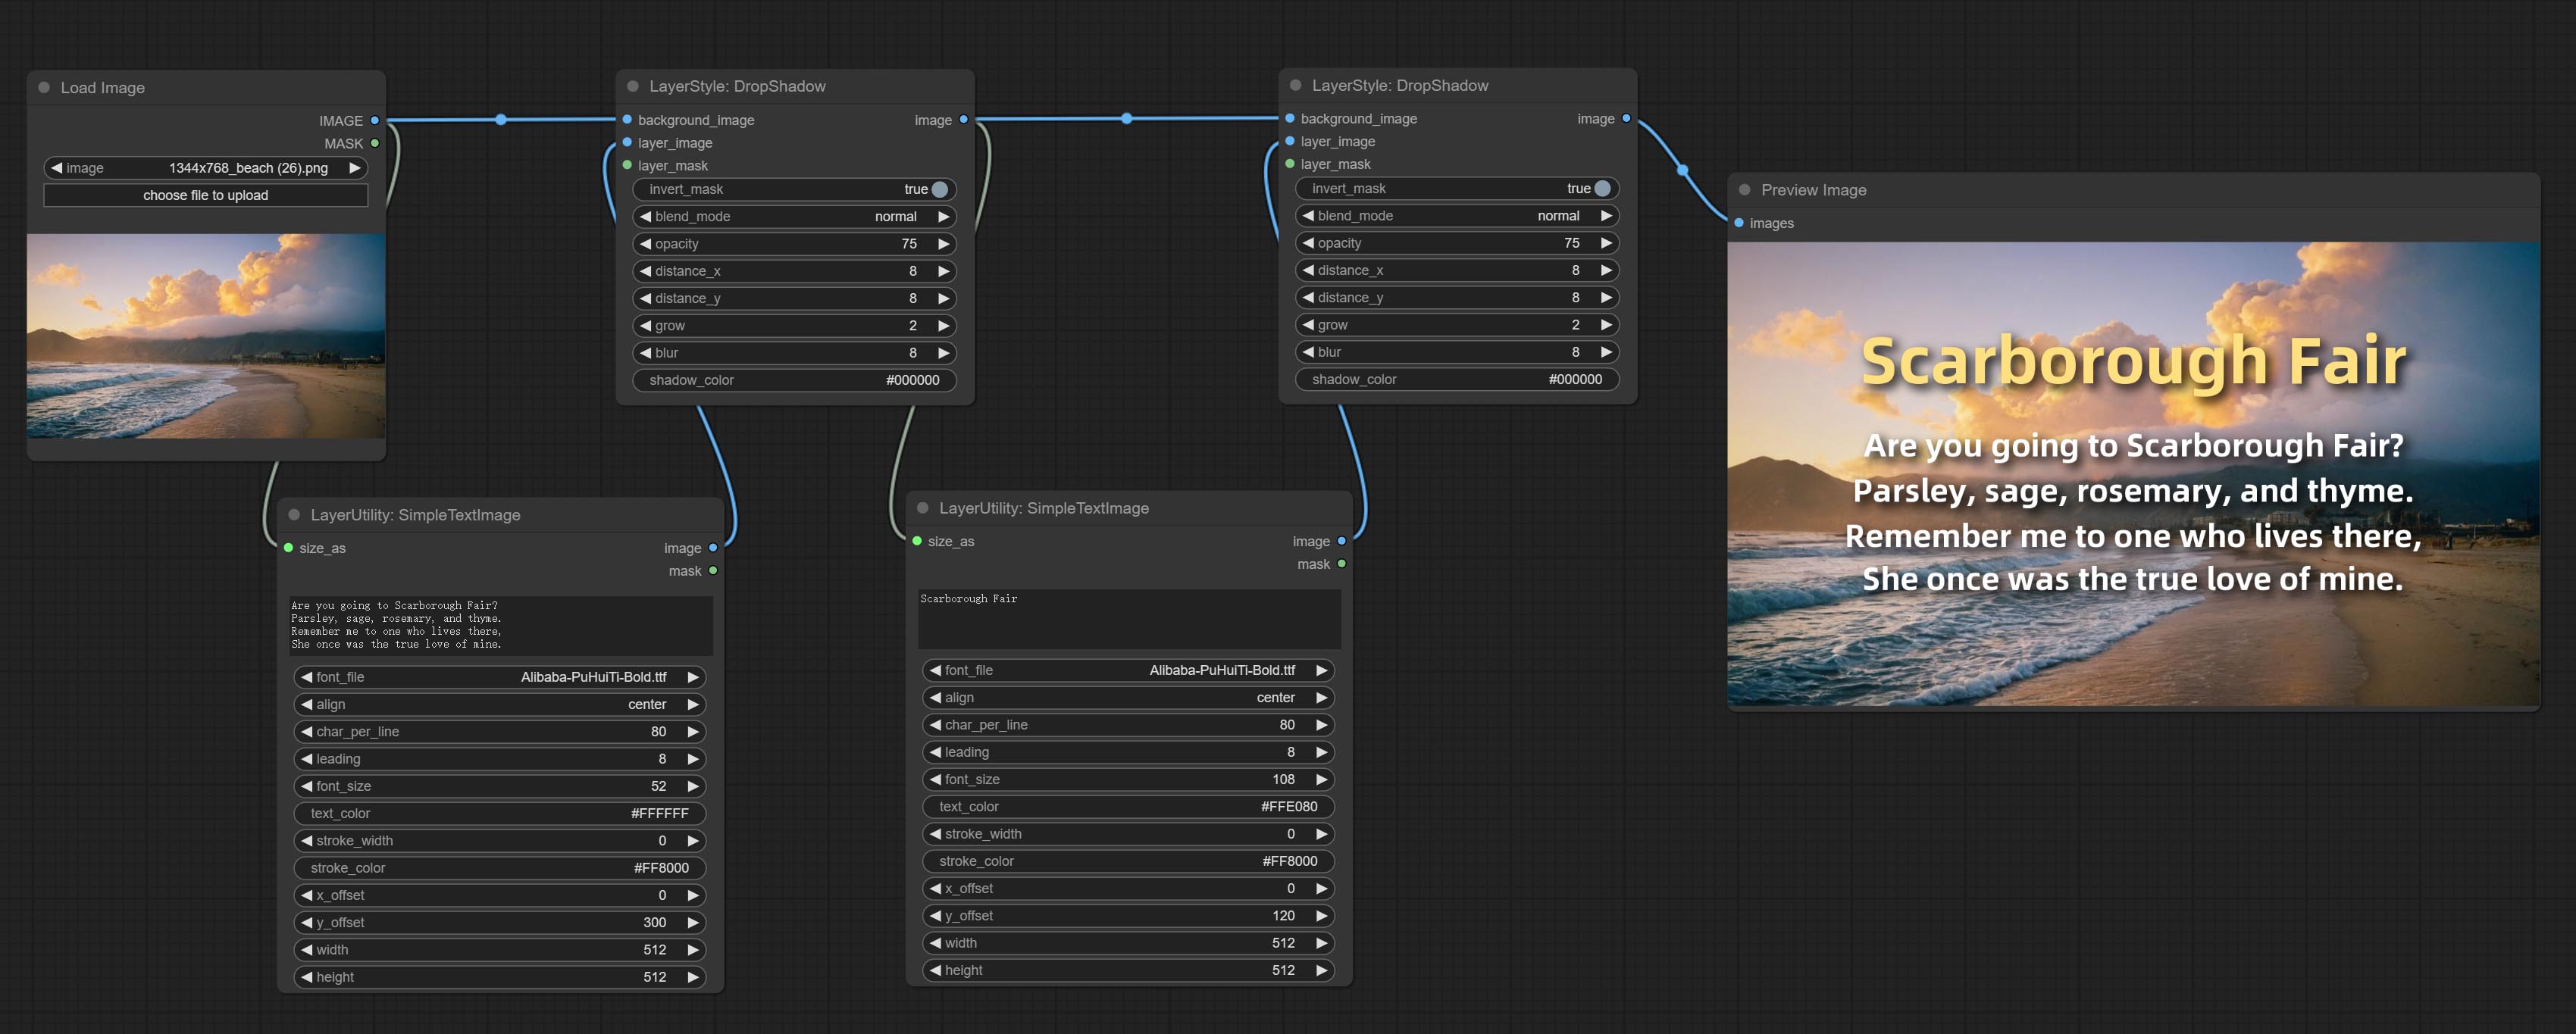Click the MASK output socket on Load Image
The image size is (2576, 1034).
[x=375, y=144]
